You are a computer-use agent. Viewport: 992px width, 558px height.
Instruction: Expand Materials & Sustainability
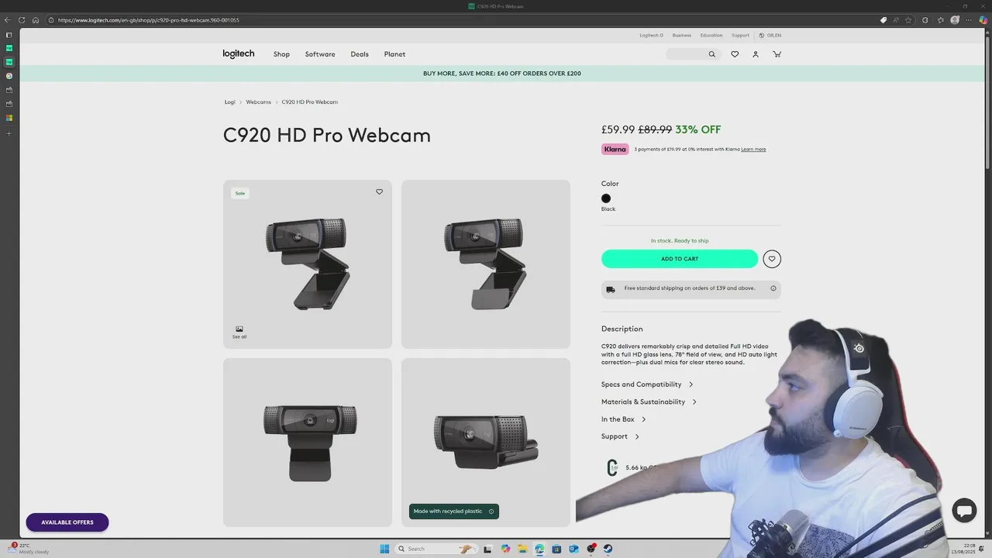pos(649,402)
